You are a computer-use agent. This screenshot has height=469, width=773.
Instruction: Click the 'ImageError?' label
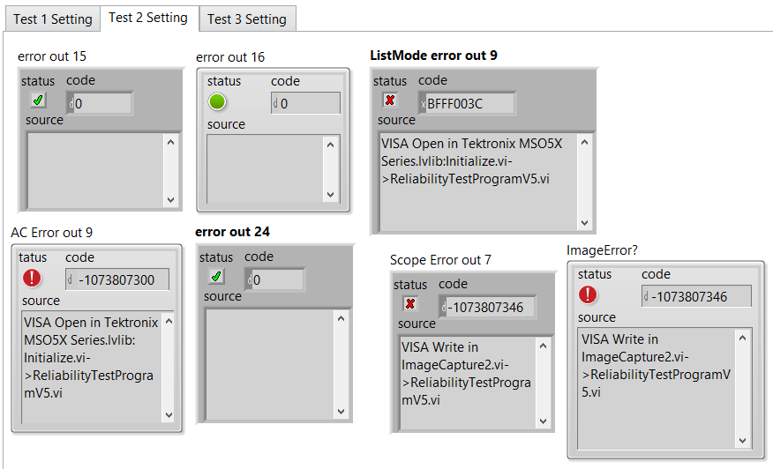(602, 250)
